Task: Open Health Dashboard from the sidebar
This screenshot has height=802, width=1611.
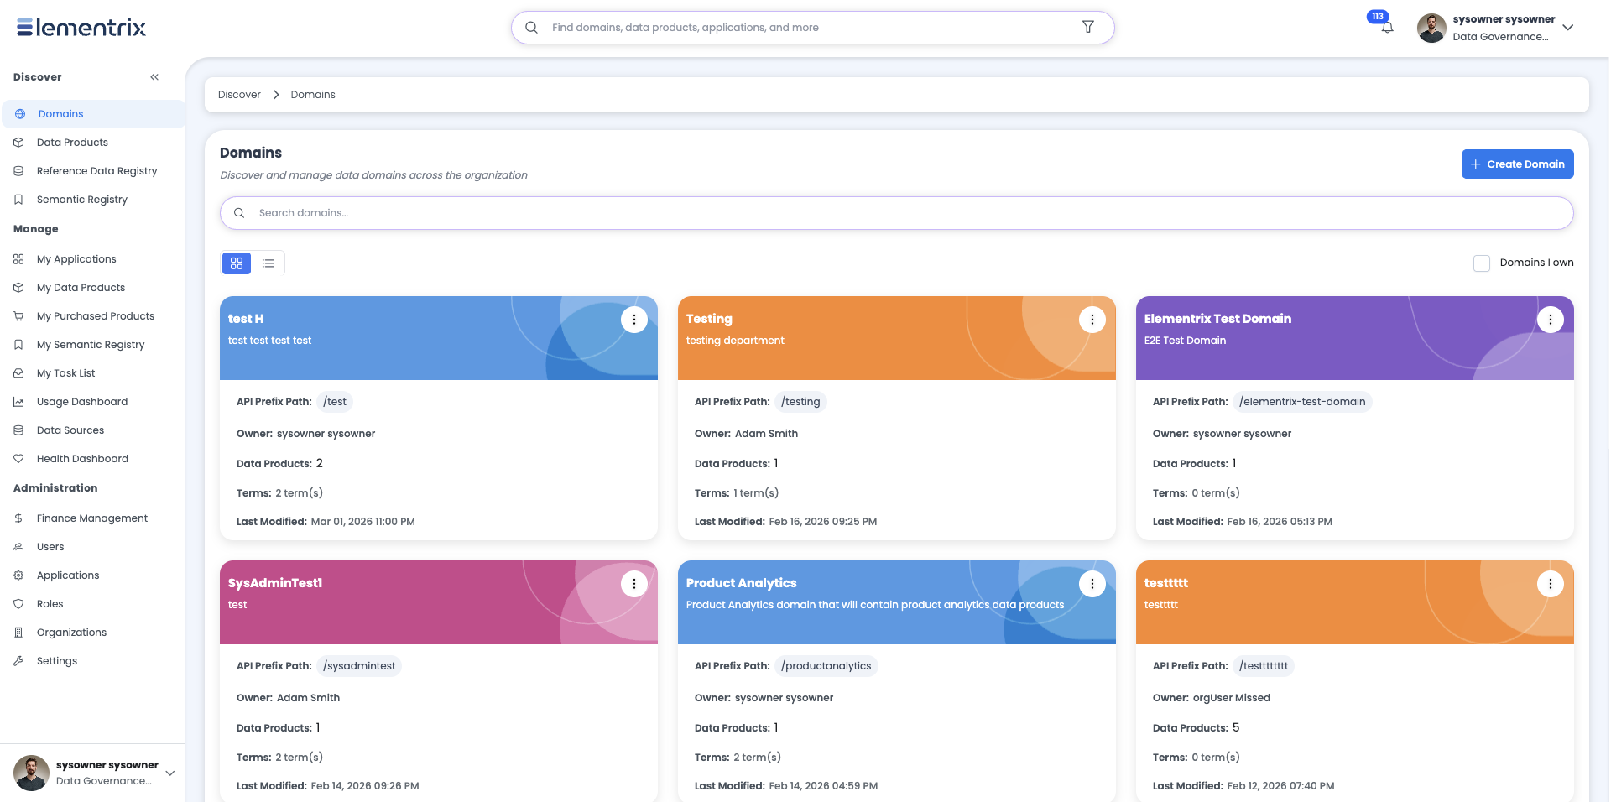Action: click(x=82, y=459)
